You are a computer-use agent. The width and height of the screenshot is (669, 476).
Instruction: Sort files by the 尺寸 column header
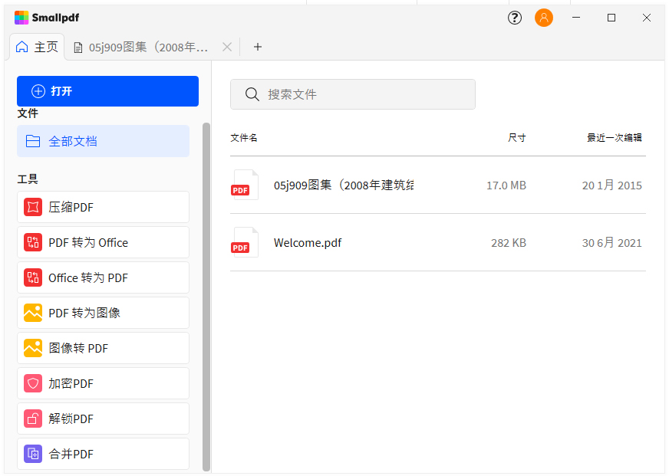[x=517, y=137]
